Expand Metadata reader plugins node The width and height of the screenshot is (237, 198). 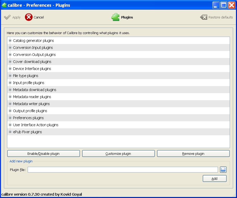click(10, 97)
